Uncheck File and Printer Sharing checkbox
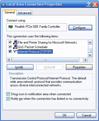This screenshot has width=99, height=121. 10,42
